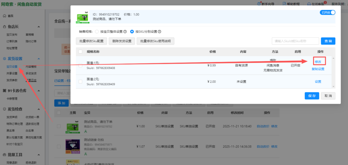348x165 pixels.
Task: Click help icon next to 按SKU分别设置
Action: 159,32
